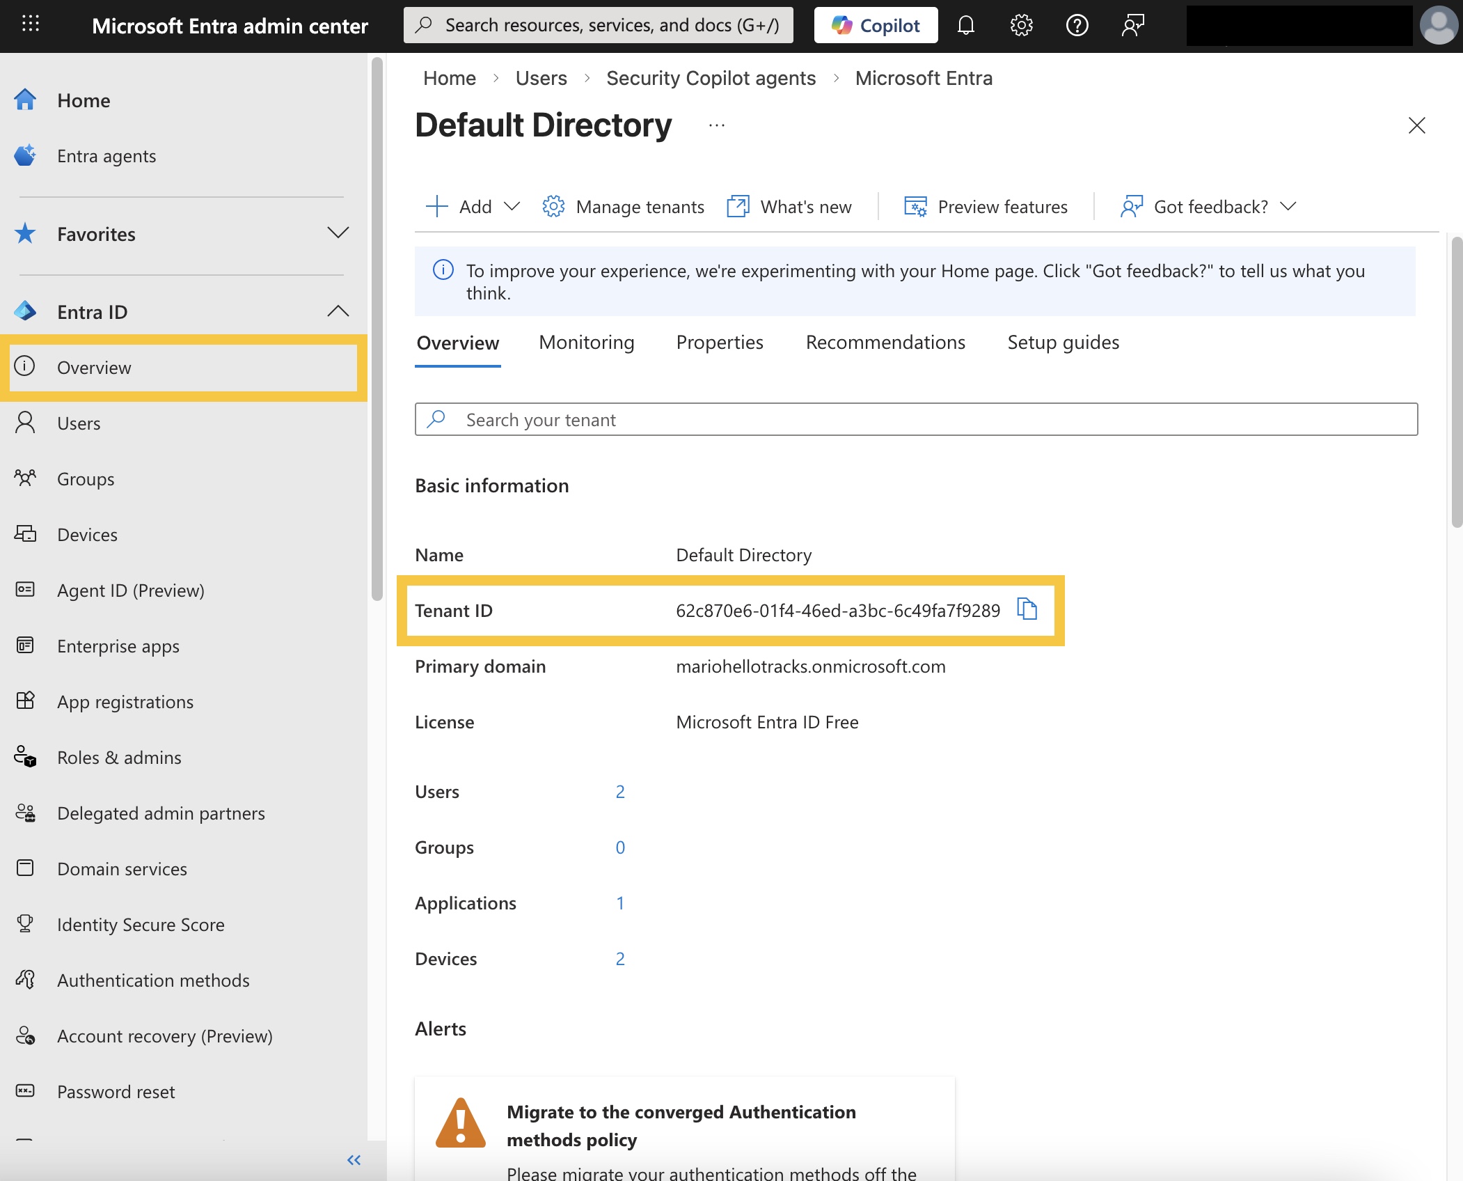Click the feedback icon in header

[x=1132, y=26]
